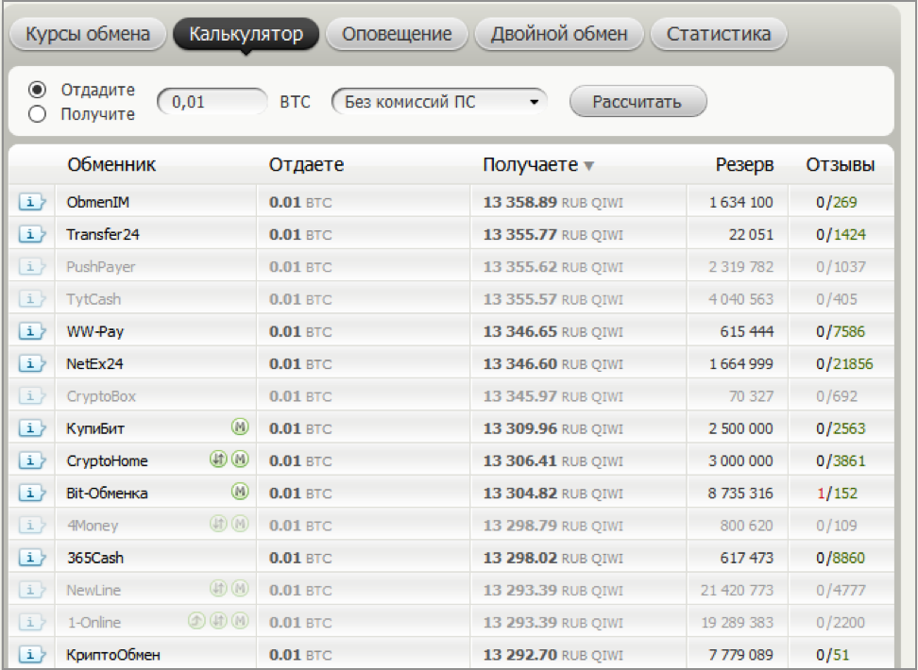Click the M badge on CryptoHome row

pyautogui.click(x=240, y=460)
